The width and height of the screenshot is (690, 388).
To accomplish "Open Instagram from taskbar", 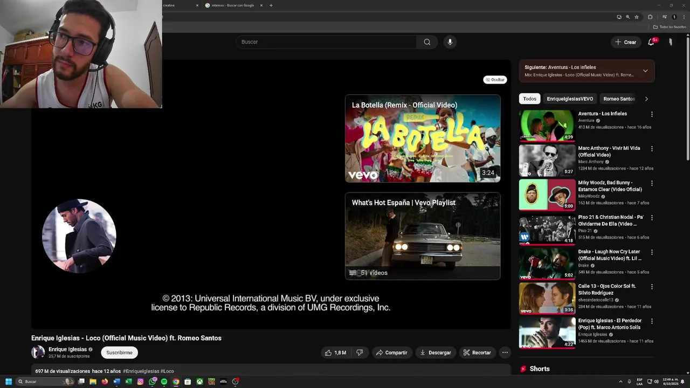I will point(140,382).
